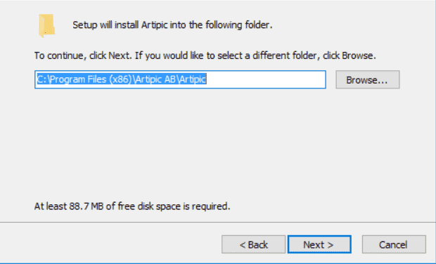Click 'Browse' word ending the instruction sentence
Viewport: 436px width, 264px height.
357,55
